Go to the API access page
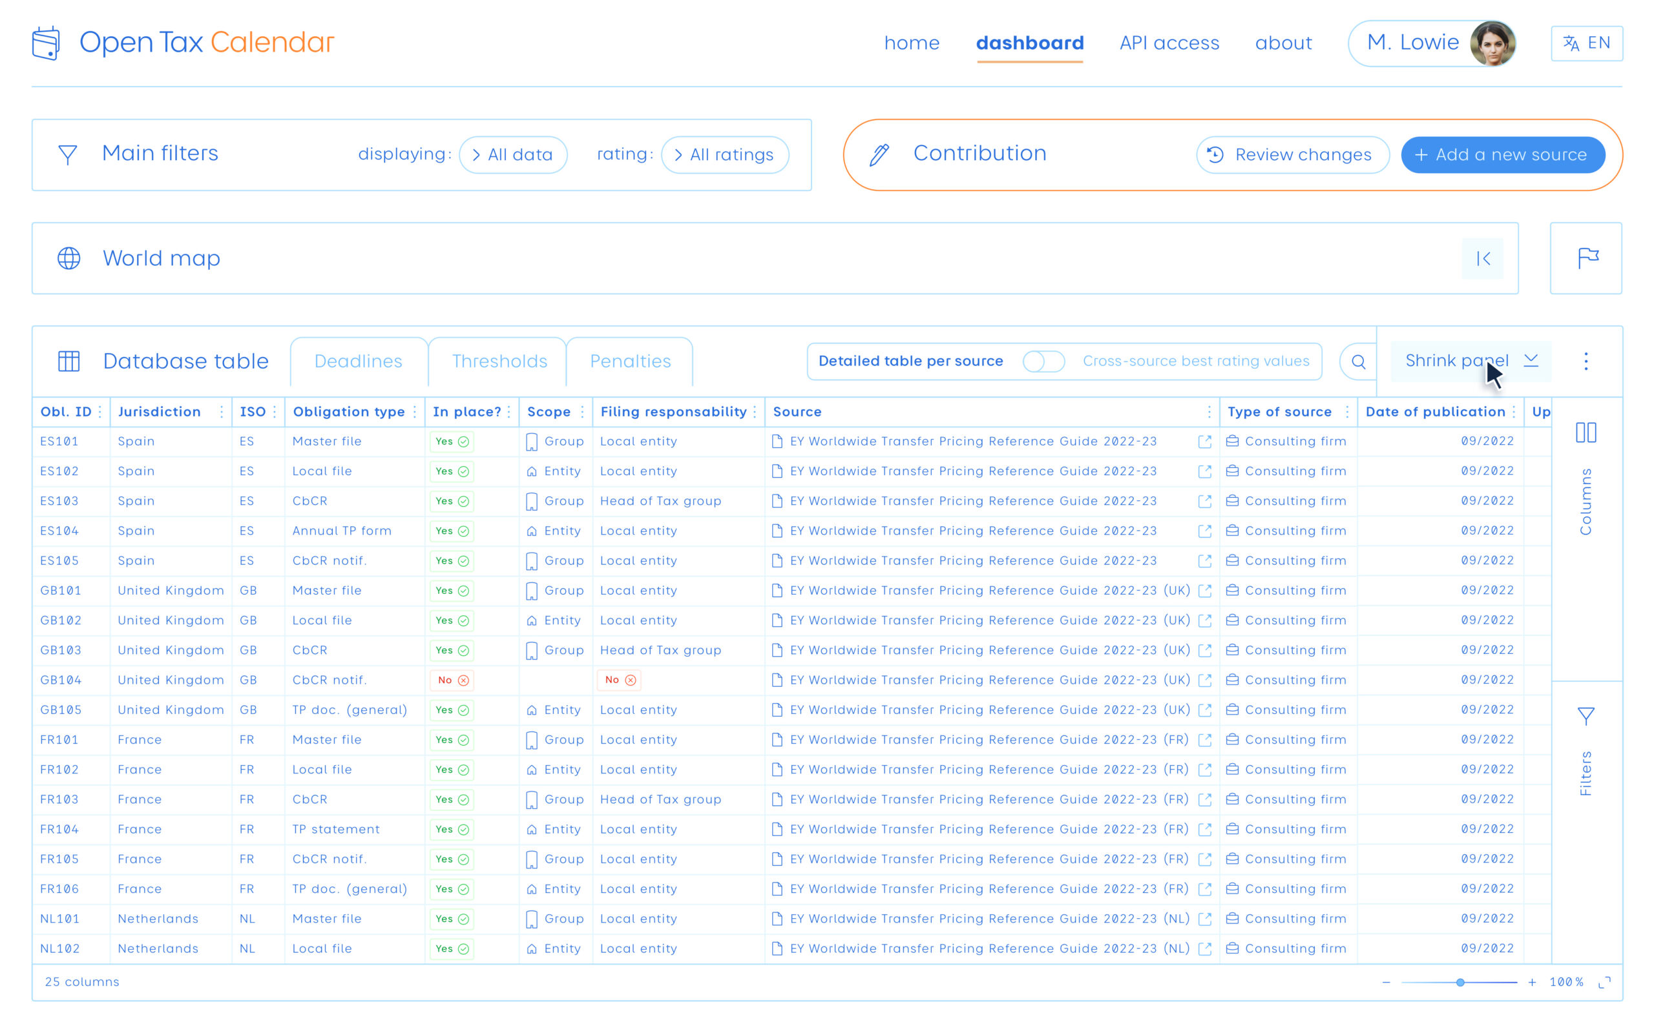Viewport: 1654px width, 1033px height. 1169,43
